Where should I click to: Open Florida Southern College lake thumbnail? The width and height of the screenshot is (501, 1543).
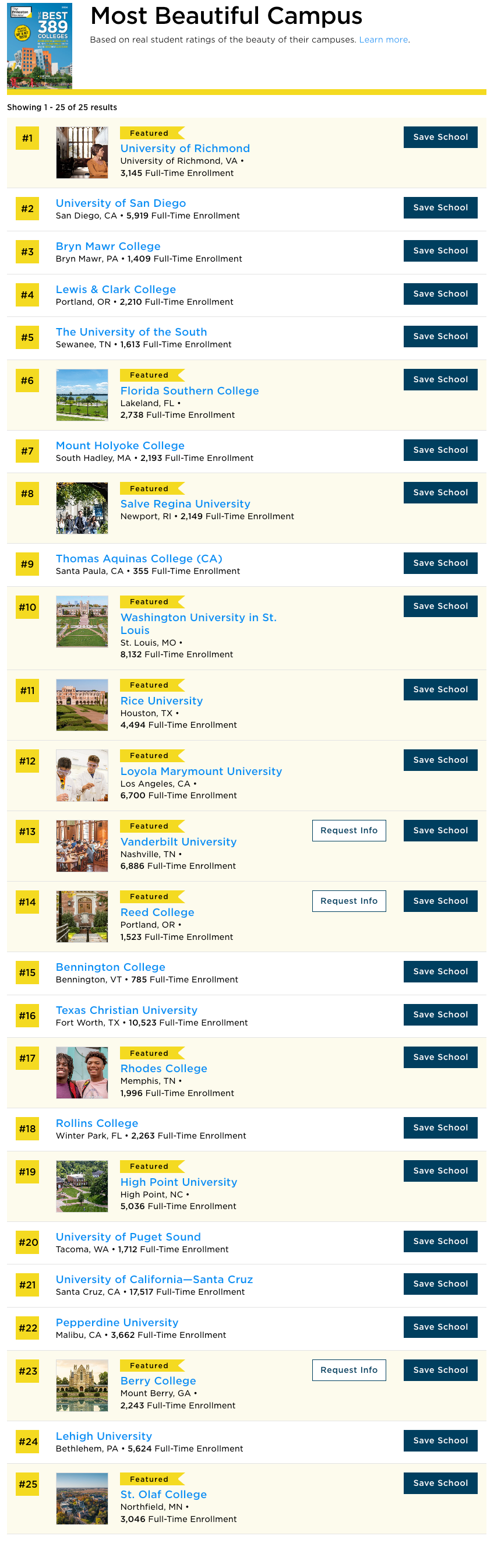pyautogui.click(x=82, y=394)
